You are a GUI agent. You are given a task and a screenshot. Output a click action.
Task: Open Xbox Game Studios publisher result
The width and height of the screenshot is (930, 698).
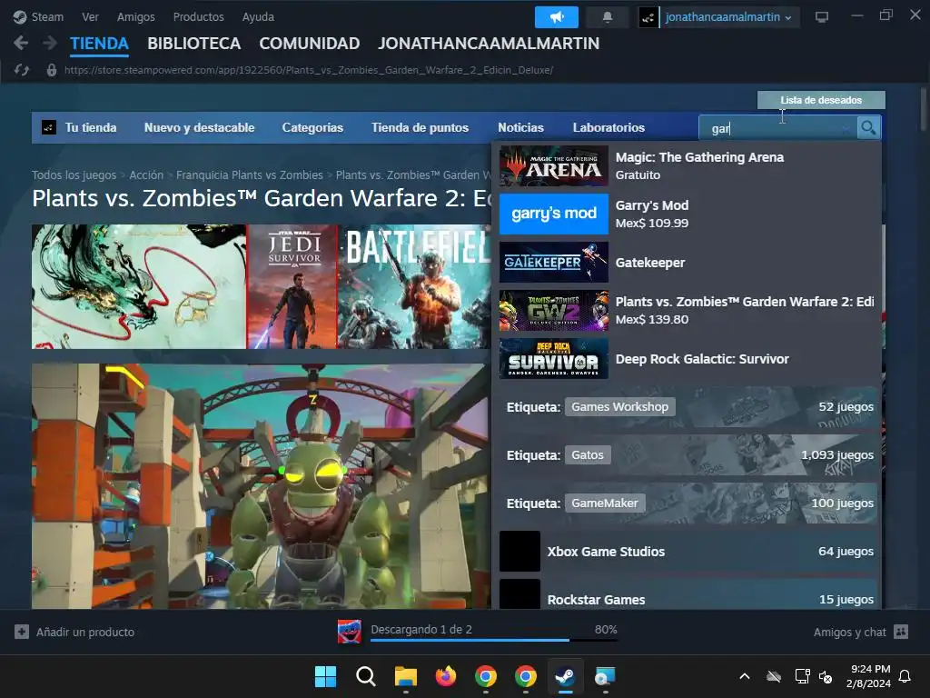(688, 551)
